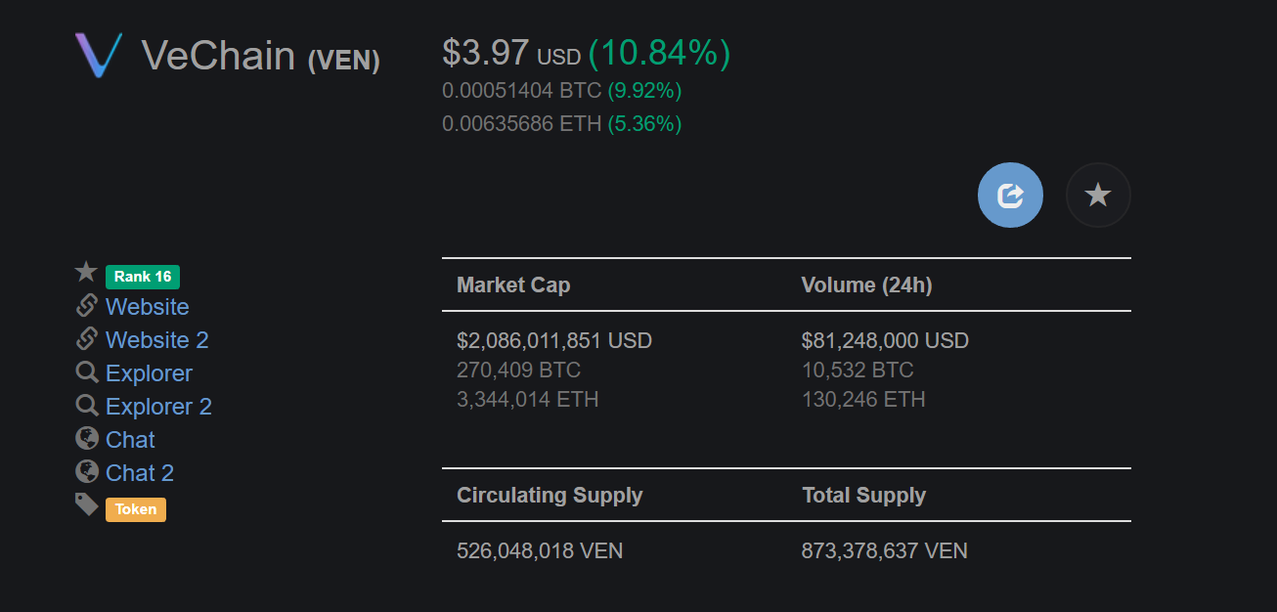This screenshot has width=1277, height=612.
Task: Open the Website link
Action: point(147,306)
